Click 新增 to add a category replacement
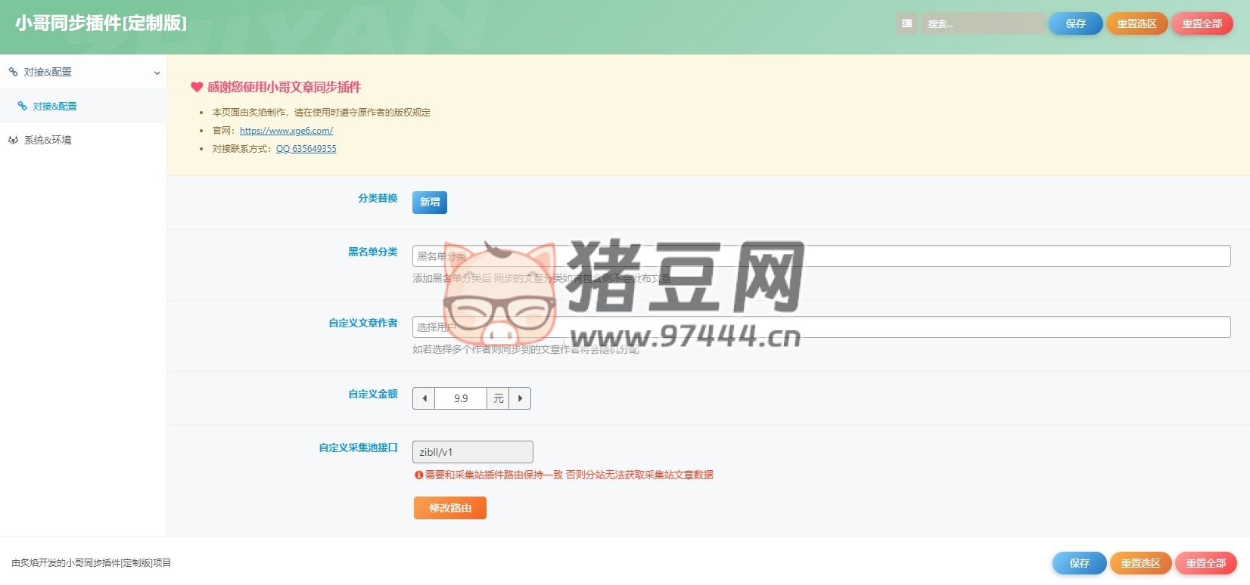Viewport: 1250px width, 585px height. pos(430,203)
